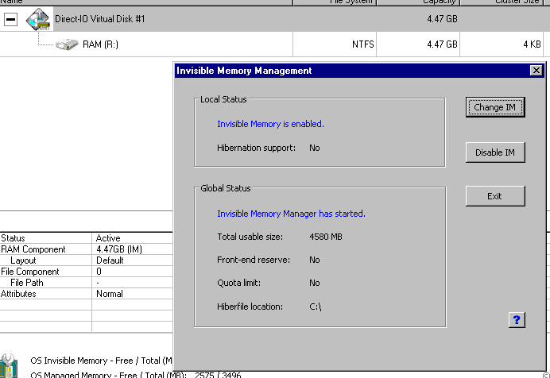
Task: Click the Active status value
Action: [108, 238]
